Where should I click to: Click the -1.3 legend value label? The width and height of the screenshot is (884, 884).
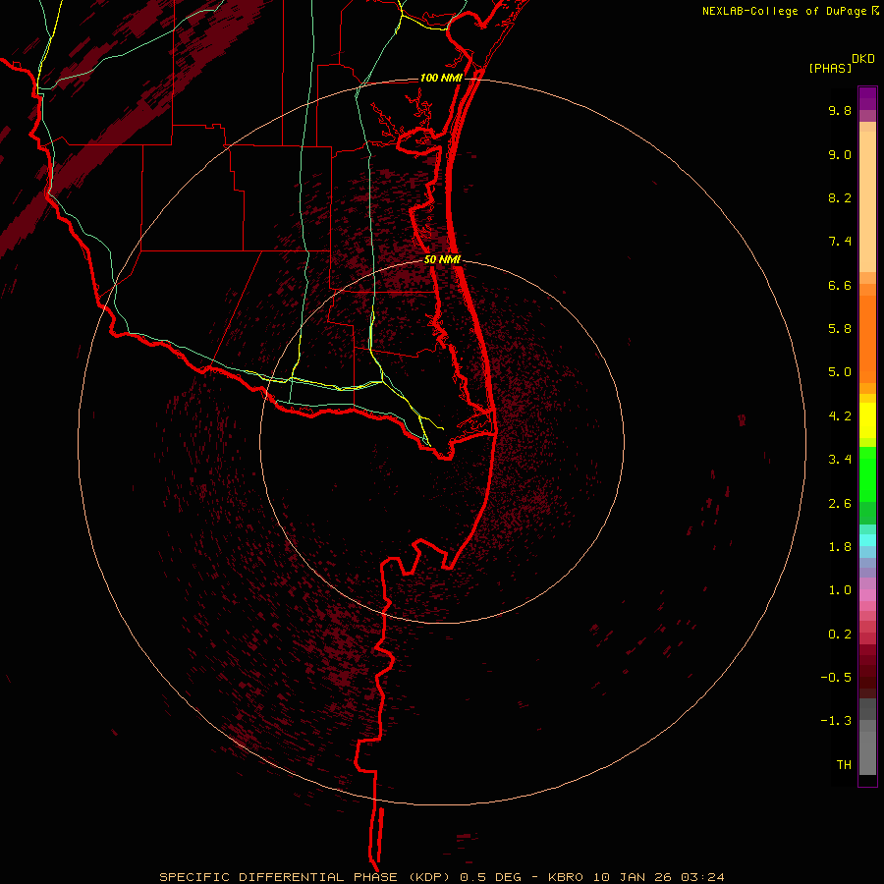pyautogui.click(x=836, y=721)
